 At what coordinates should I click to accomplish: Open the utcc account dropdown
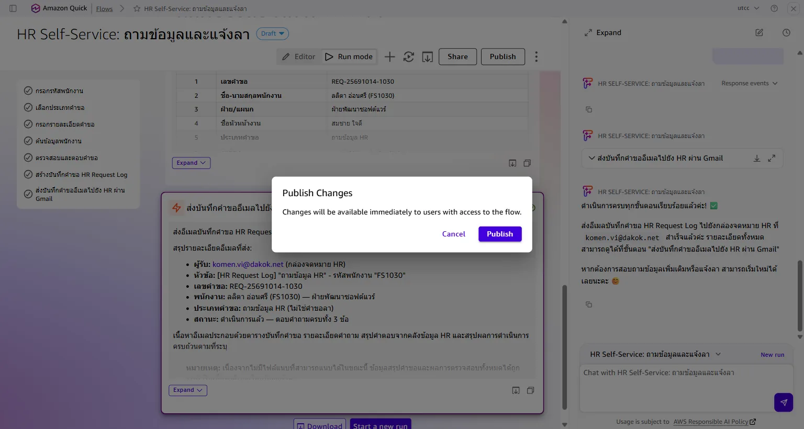coord(749,8)
